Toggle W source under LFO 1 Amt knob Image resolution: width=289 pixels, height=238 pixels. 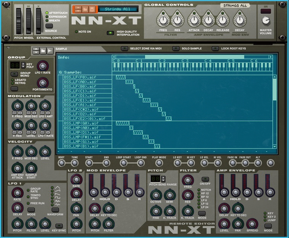42,113
